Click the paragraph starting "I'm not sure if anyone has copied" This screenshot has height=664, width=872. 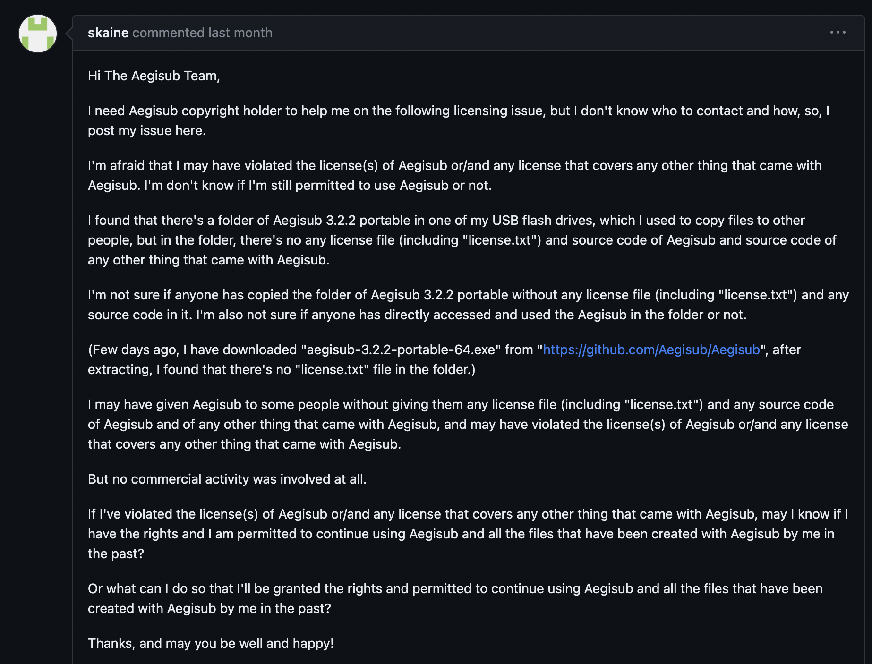coord(468,305)
